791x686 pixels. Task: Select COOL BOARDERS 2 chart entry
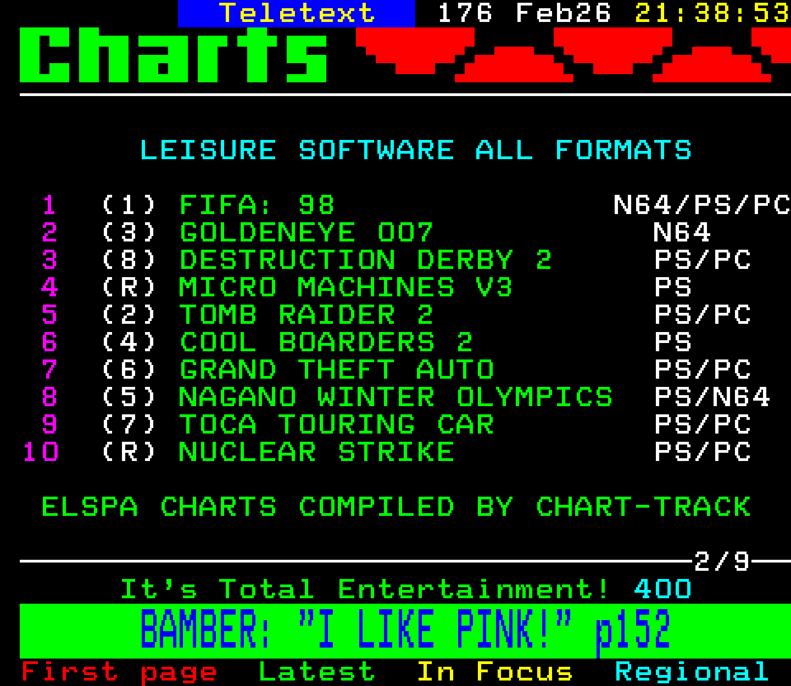(x=326, y=342)
